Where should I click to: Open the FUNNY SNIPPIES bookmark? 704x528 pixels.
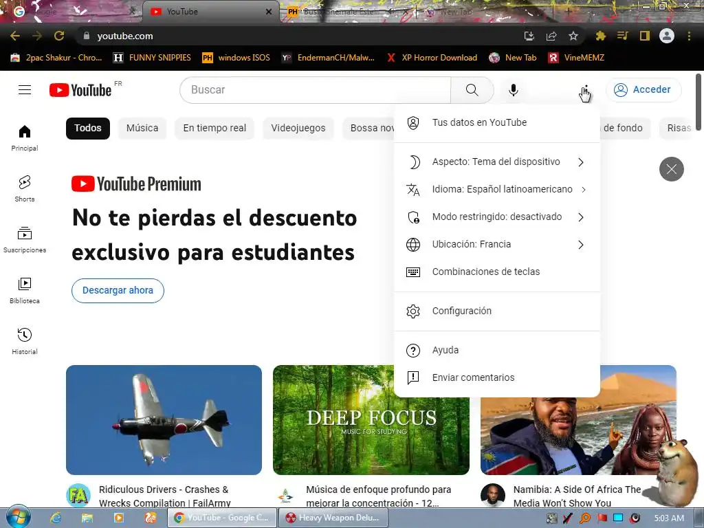153,58
